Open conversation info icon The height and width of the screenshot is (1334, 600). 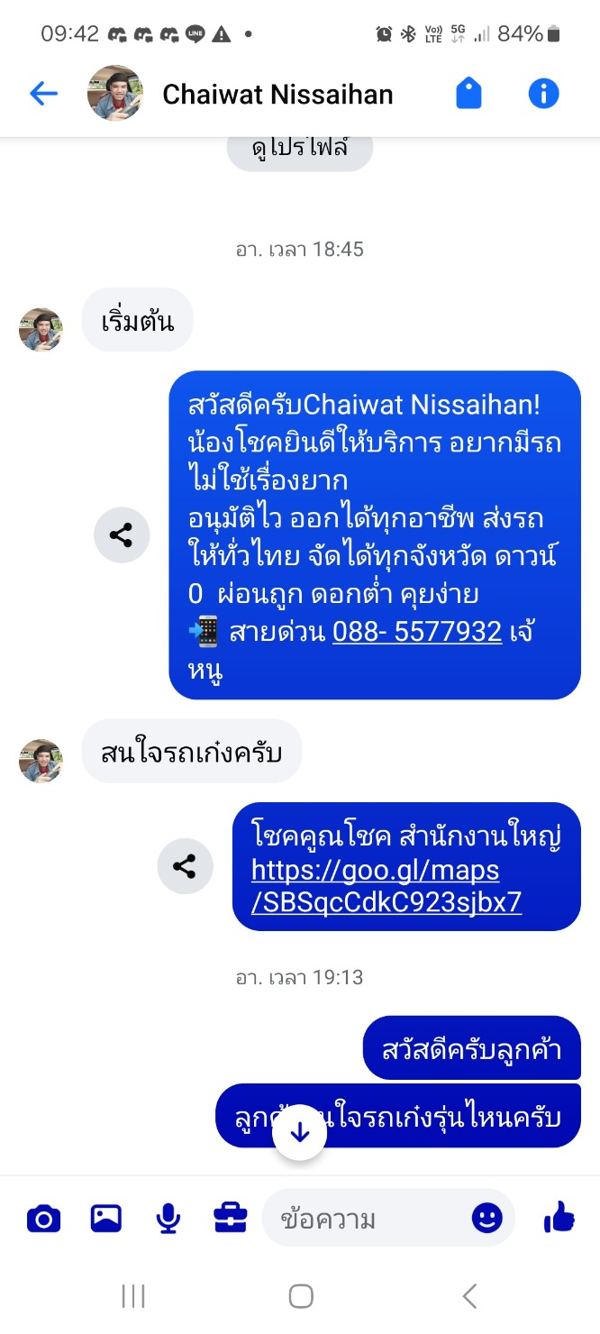[543, 93]
